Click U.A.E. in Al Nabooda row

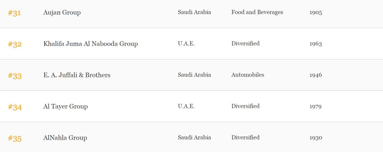186,43
